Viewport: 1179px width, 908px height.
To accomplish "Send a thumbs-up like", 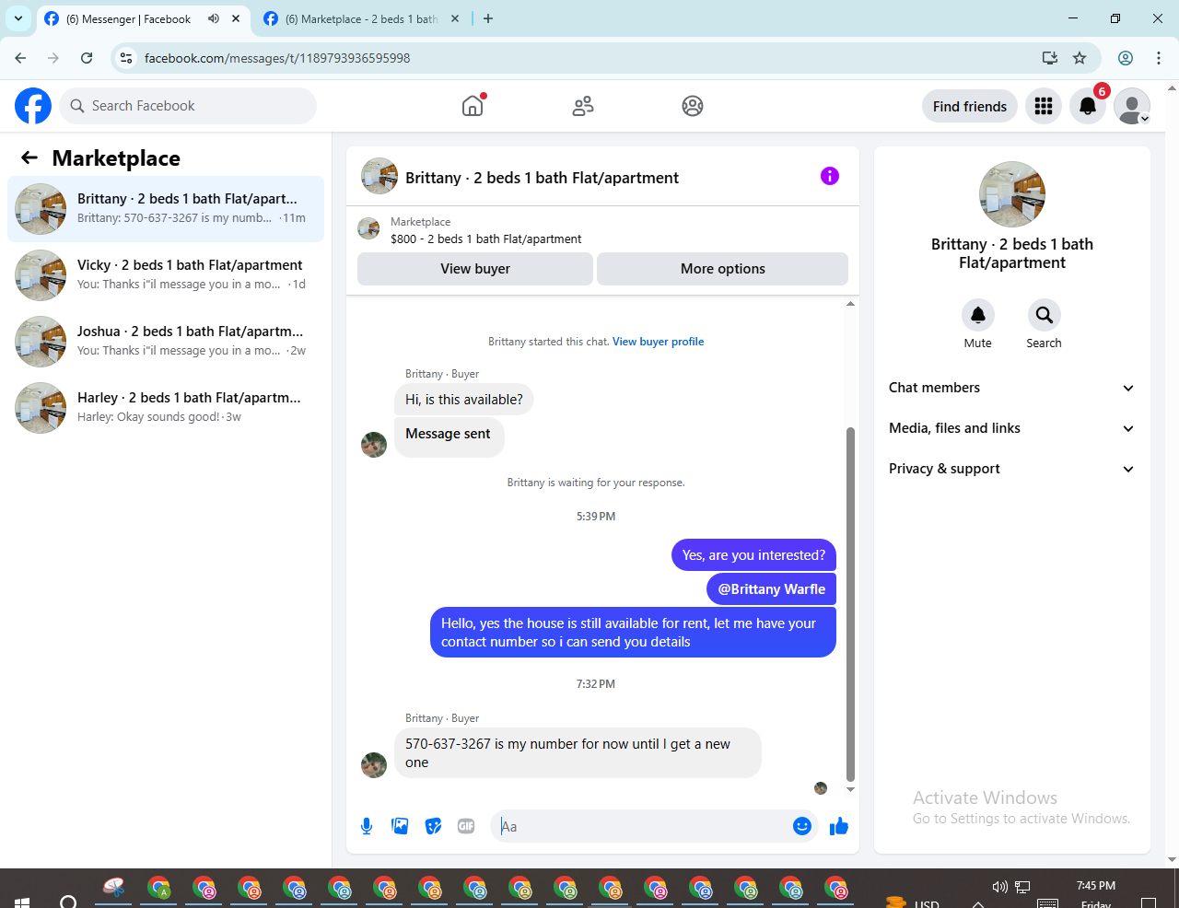I will pyautogui.click(x=838, y=826).
